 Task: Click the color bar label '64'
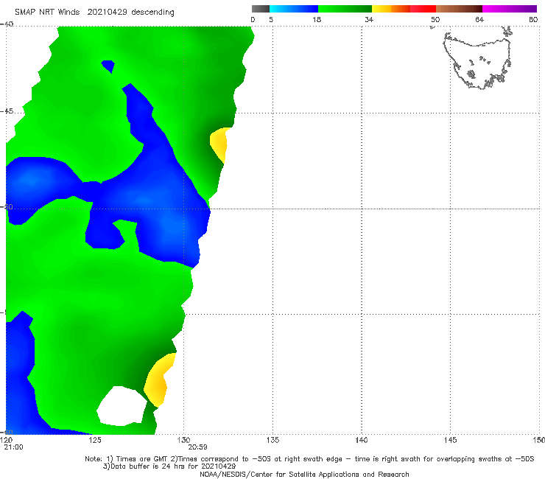479,20
